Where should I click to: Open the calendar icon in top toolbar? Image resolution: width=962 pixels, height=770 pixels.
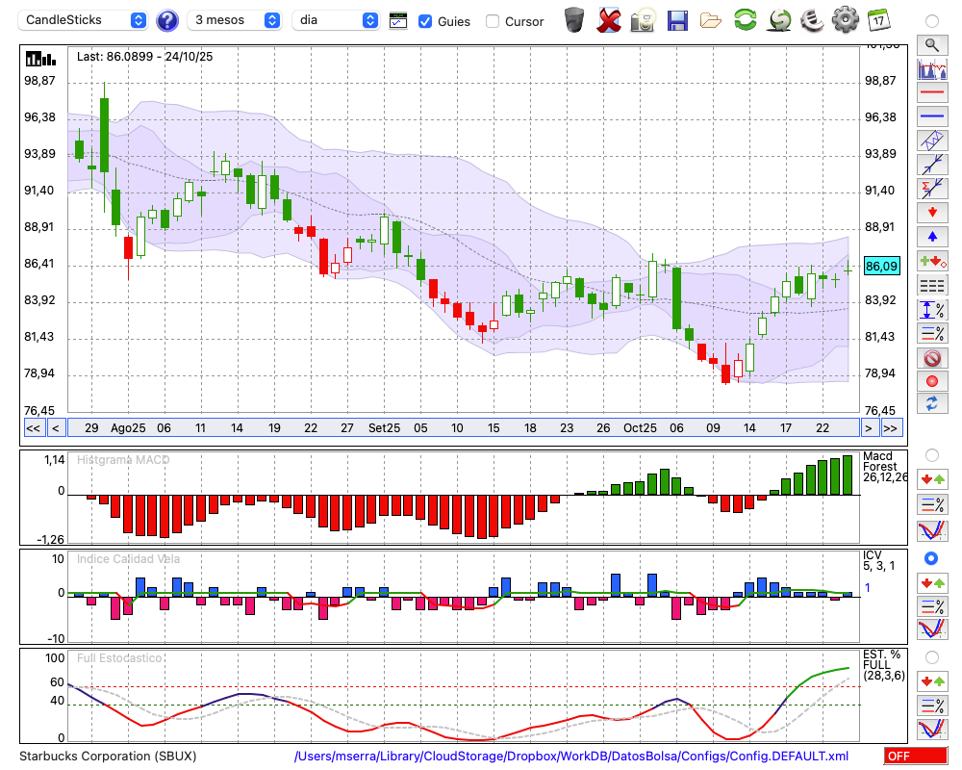coord(877,19)
